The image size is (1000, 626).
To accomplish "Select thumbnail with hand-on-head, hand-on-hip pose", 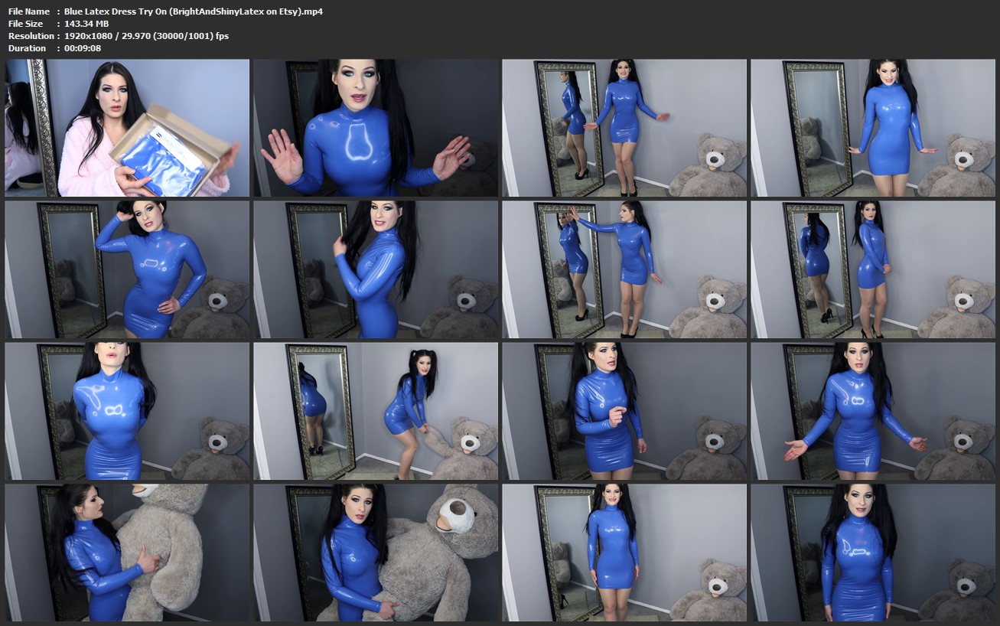I will (x=127, y=269).
